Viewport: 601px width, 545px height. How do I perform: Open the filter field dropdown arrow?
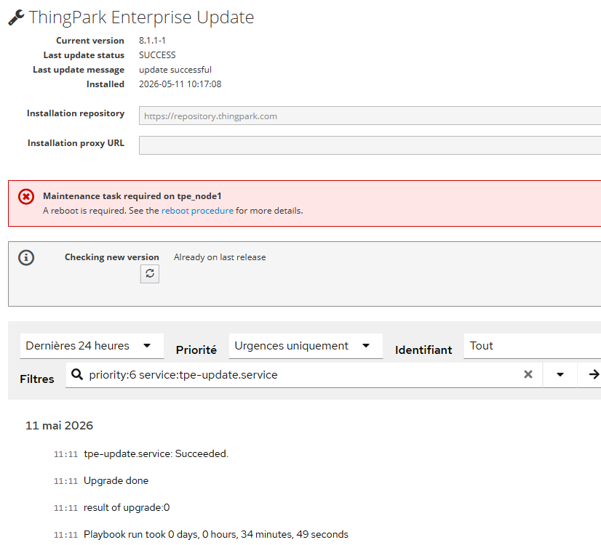pyautogui.click(x=560, y=375)
